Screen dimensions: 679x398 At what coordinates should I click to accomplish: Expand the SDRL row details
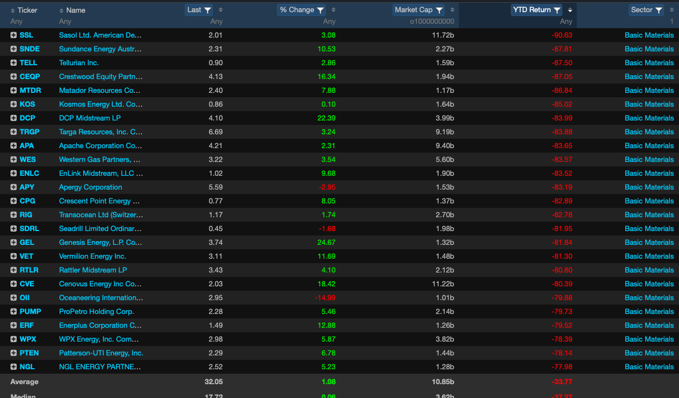click(14, 228)
